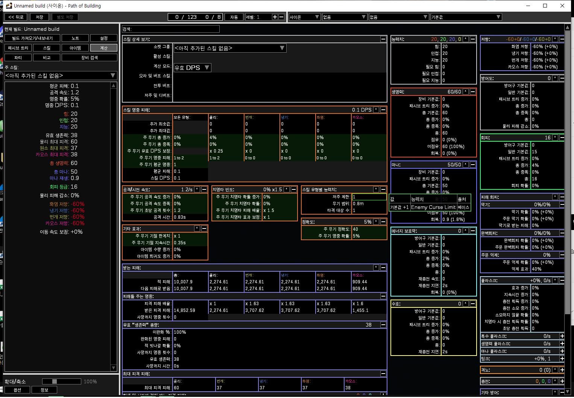The height and width of the screenshot is (398, 574).
Task: Collapse the 스킬 상세 보기 section
Action: (383, 39)
